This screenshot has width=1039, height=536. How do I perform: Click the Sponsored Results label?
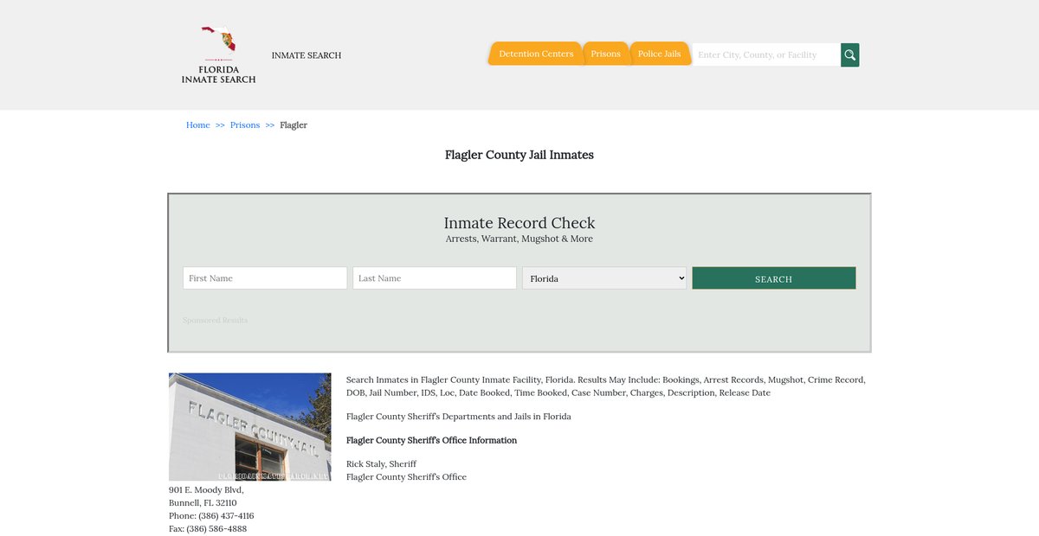click(x=215, y=320)
